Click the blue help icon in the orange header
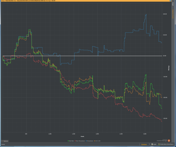Viewport: 176px width, 147px height. tap(170, 1)
